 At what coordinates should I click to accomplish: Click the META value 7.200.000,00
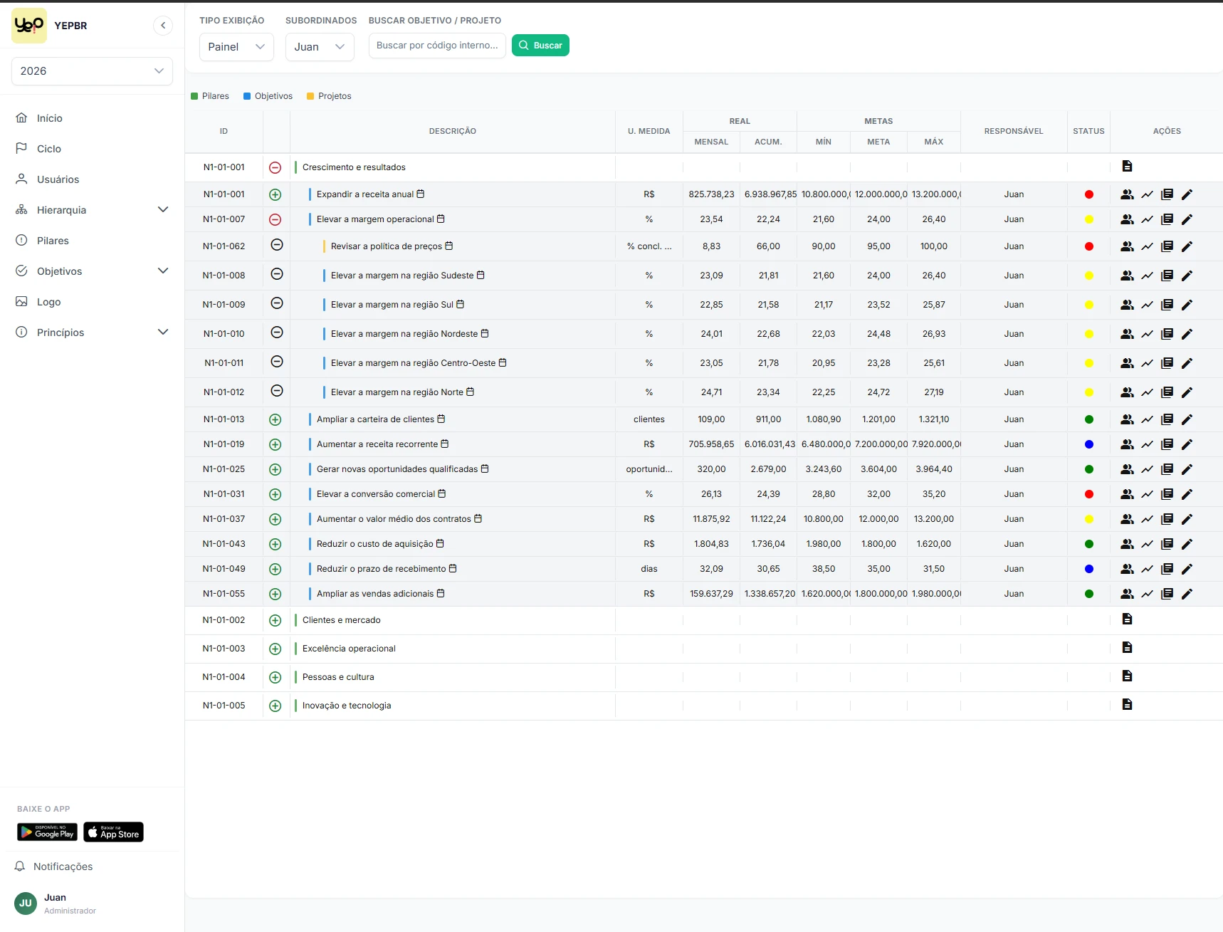(881, 444)
